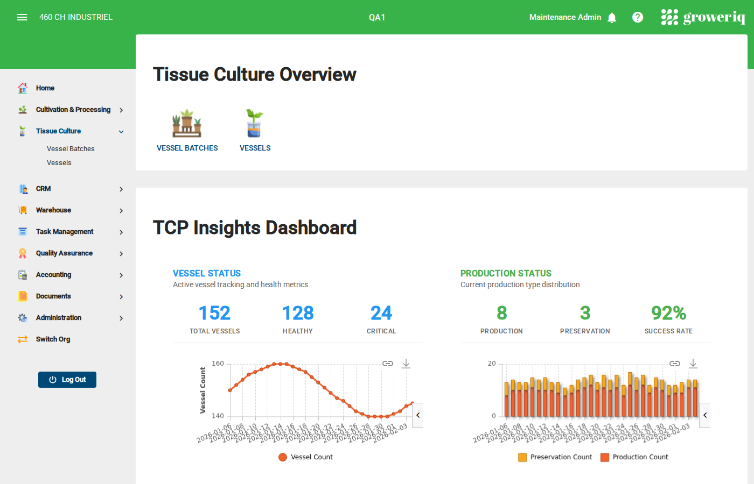Open the Vessel Batches shelf icon
Viewport: 754px width, 484px height.
187,123
